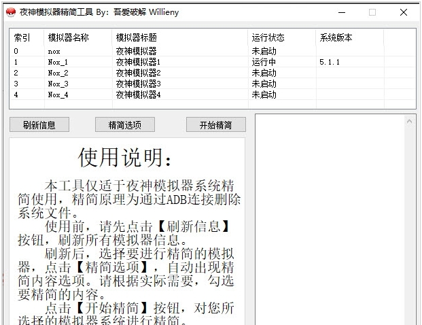
Task: Close the 夜神模拟器精简工具 window
Action: tap(404, 12)
